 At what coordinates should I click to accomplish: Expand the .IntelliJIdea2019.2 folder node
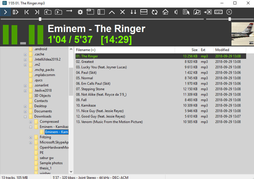(25, 60)
